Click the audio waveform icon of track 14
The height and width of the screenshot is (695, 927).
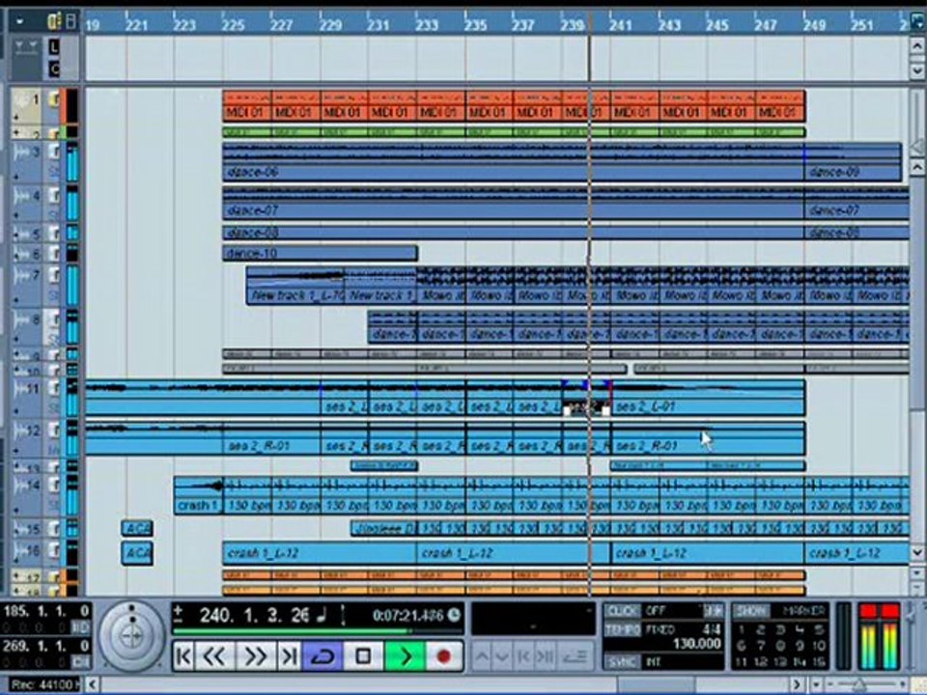19,486
